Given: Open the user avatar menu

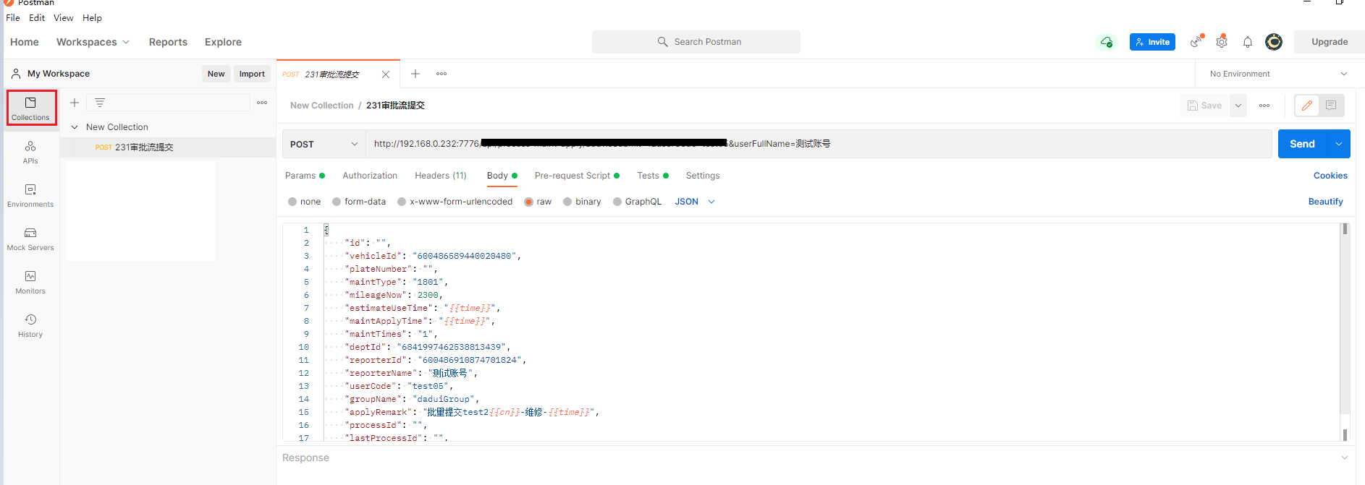Looking at the screenshot, I should pyautogui.click(x=1274, y=42).
